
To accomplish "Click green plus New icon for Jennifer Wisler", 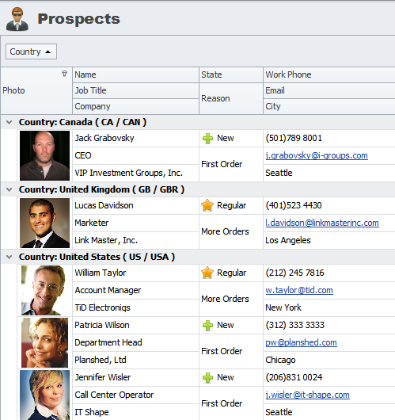I will click(x=207, y=378).
